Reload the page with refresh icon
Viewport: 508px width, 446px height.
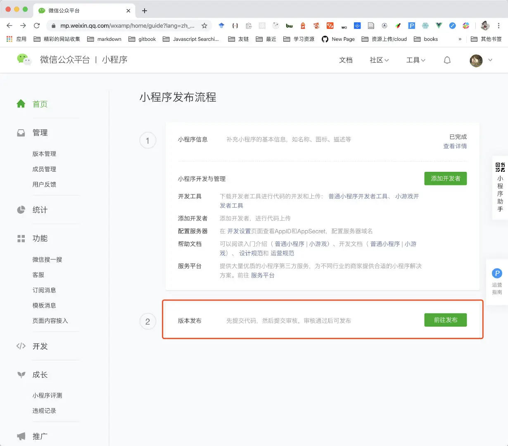tap(37, 26)
